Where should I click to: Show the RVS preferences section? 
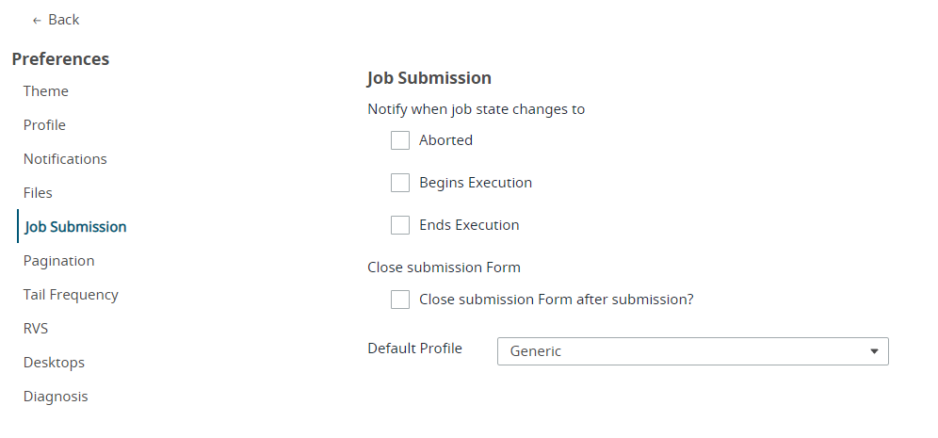coord(36,329)
